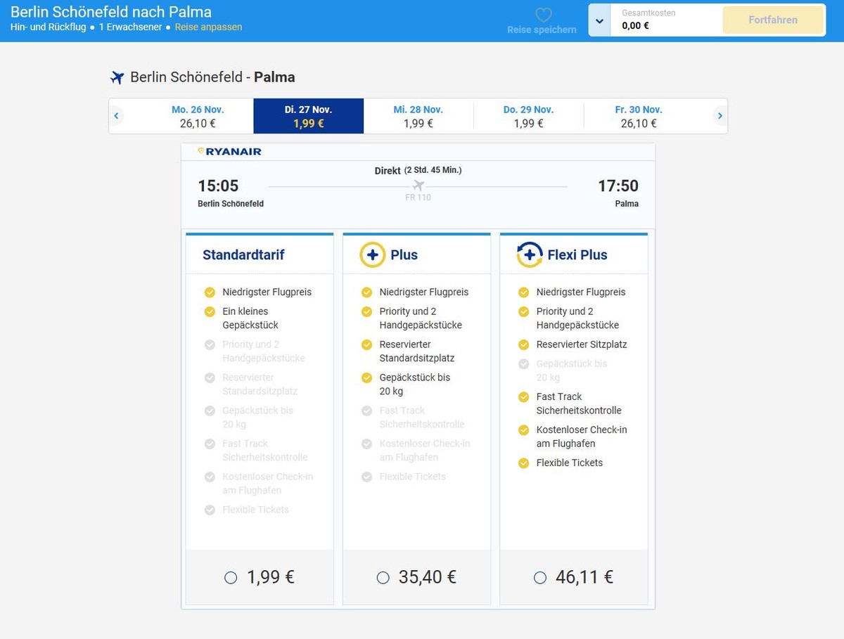
Task: Click checkmark beside Plus Priority und 2 Handgepäckstücke
Action: click(x=366, y=311)
